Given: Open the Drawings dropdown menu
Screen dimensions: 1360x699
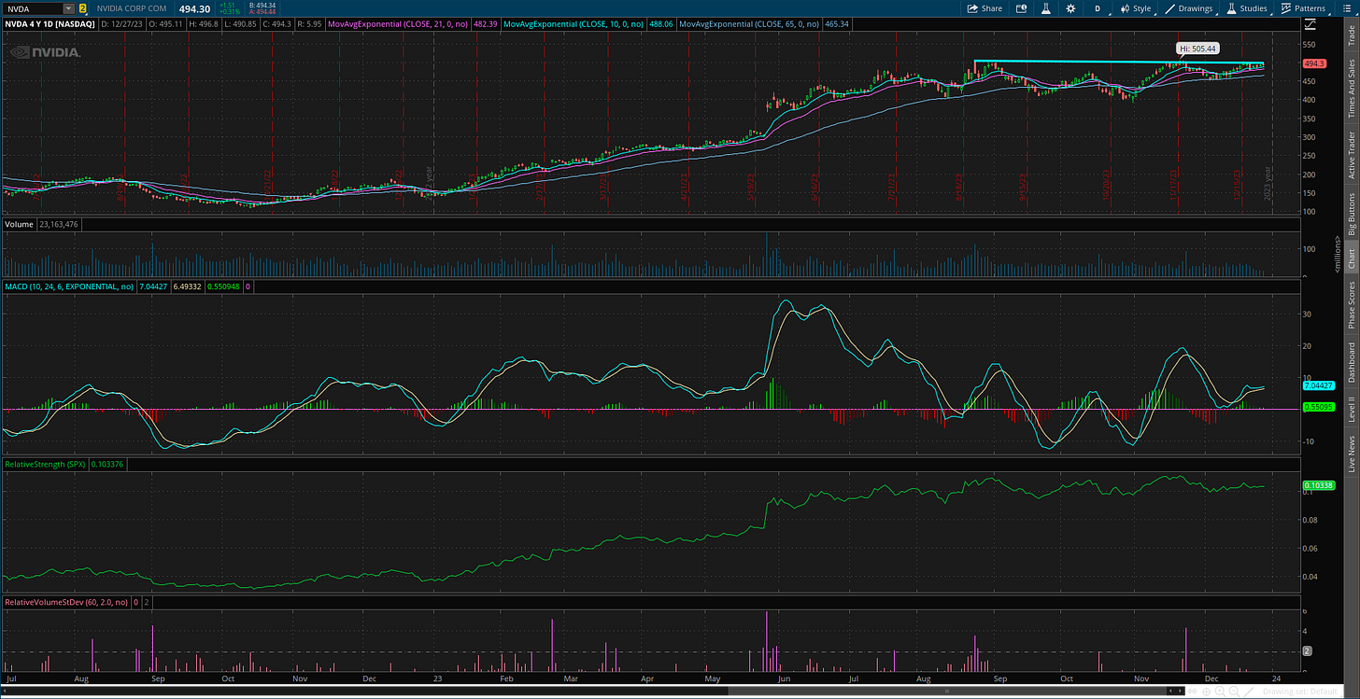Looking at the screenshot, I should pyautogui.click(x=1190, y=7).
